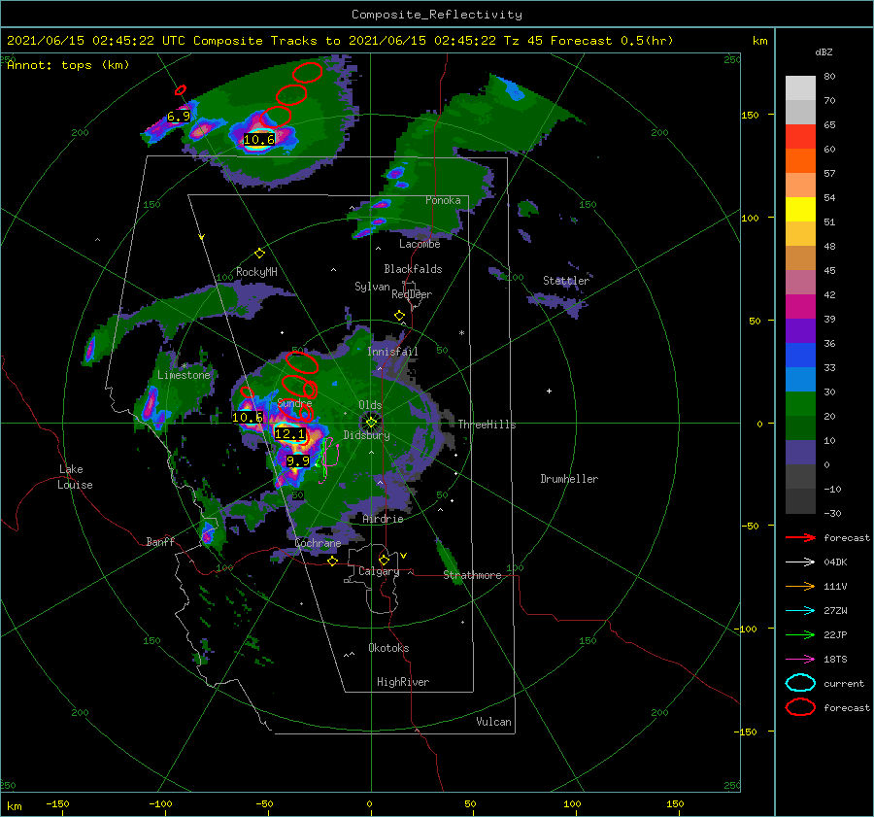Viewport: 874px width, 817px height.
Task: Click the Olds town label
Action: (370, 405)
